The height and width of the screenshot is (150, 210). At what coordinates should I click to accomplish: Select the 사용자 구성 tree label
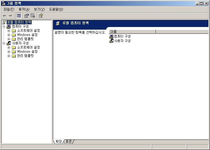[20, 43]
